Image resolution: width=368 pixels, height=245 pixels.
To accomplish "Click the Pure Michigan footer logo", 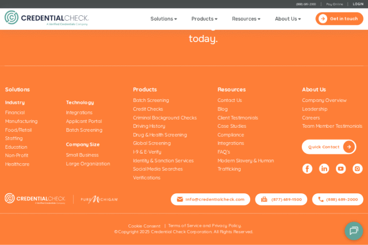I will click(x=99, y=199).
